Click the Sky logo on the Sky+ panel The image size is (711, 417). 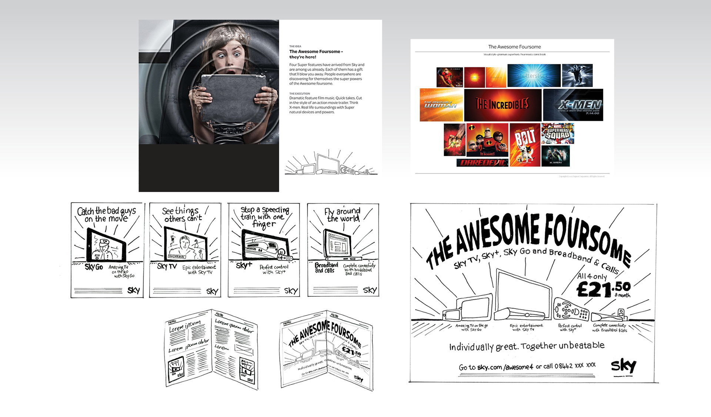pos(291,291)
